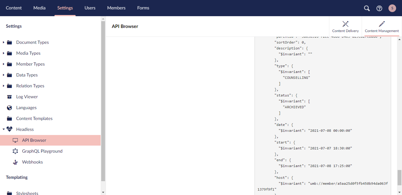
Task: Open the Languages item
Action: [26, 108]
